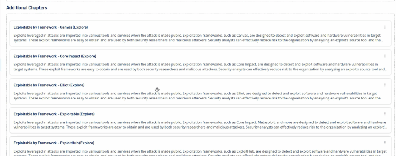
Task: Open options menu for Canvas chapter
Action: (385, 27)
